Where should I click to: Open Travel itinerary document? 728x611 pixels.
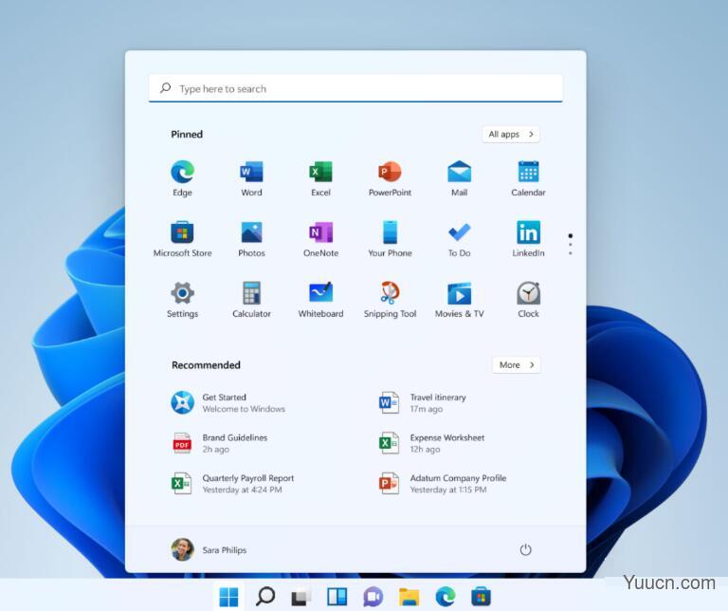tap(423, 403)
